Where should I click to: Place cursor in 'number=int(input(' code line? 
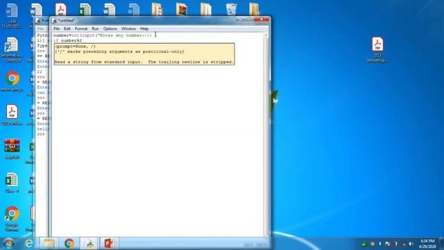[x=103, y=35]
